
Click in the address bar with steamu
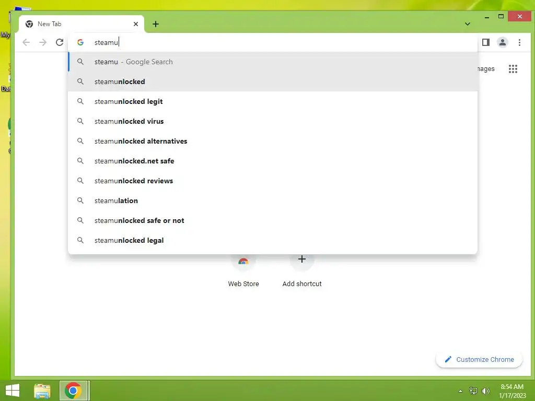[x=273, y=42]
